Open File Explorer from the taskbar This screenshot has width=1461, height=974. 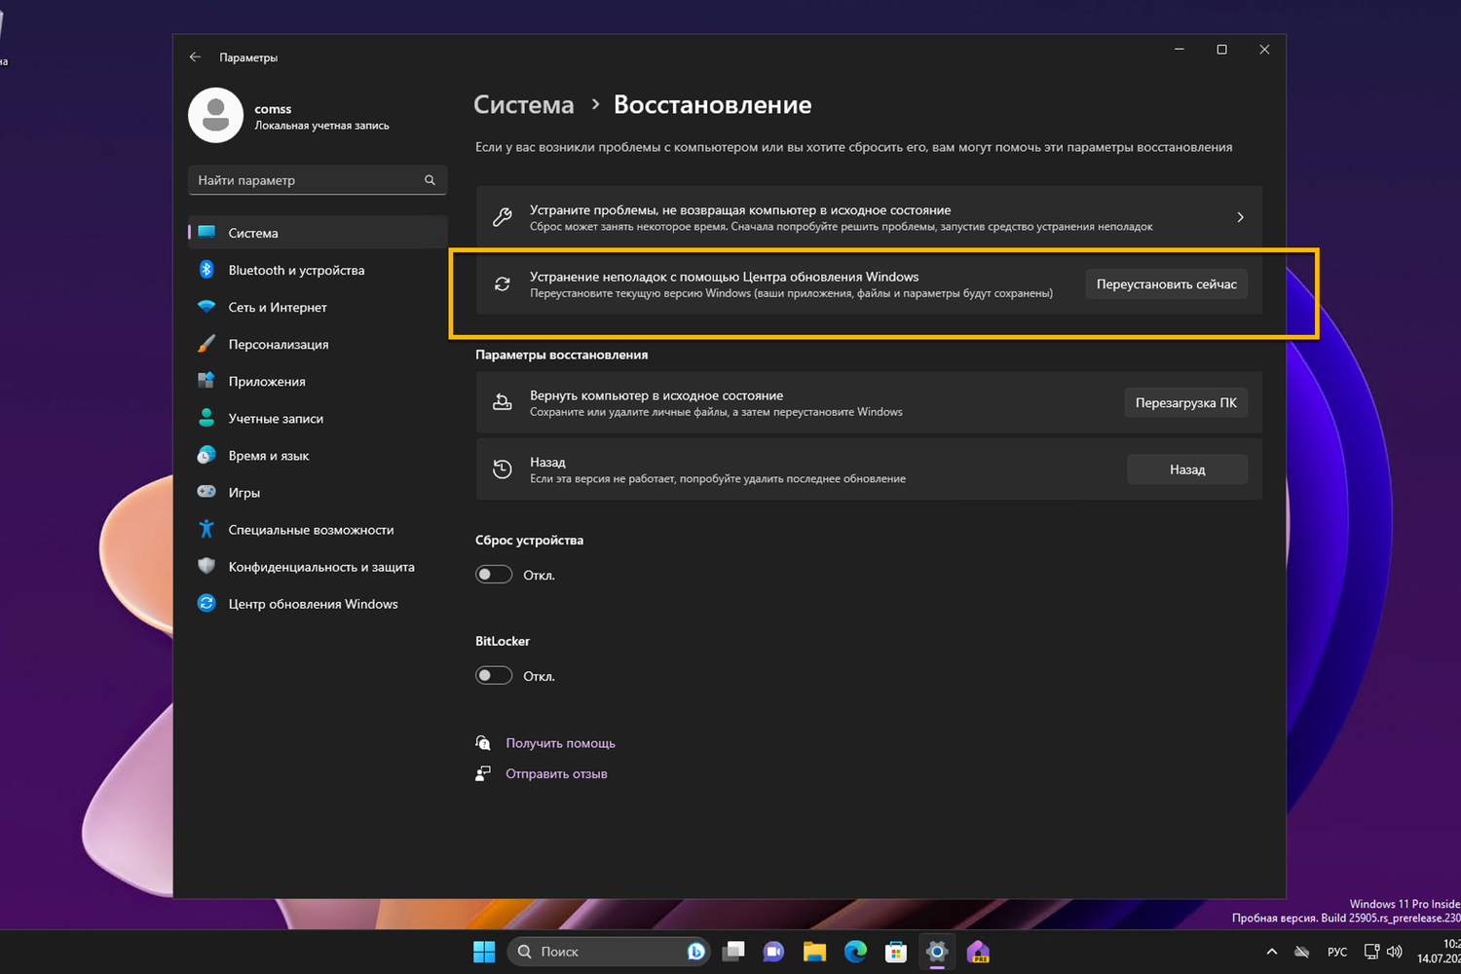click(815, 952)
